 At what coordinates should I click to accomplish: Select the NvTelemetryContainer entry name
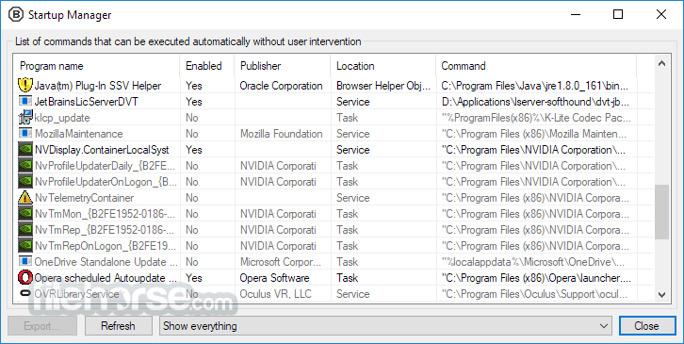click(84, 198)
